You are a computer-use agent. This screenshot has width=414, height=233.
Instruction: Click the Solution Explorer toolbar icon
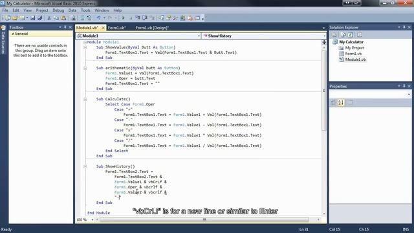pyautogui.click(x=161, y=18)
